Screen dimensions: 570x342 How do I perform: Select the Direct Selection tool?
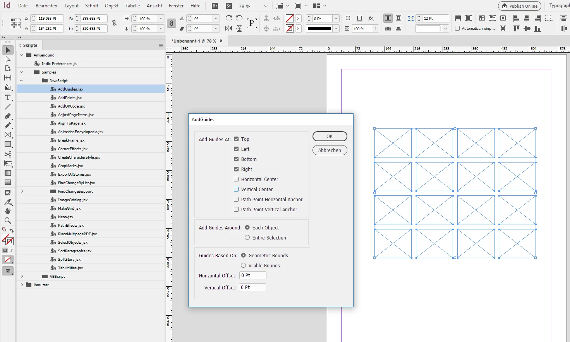pyautogui.click(x=8, y=59)
